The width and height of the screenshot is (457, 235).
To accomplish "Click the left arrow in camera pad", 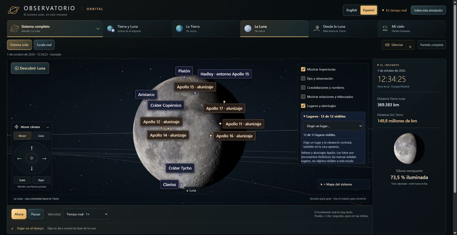I will click(19, 159).
